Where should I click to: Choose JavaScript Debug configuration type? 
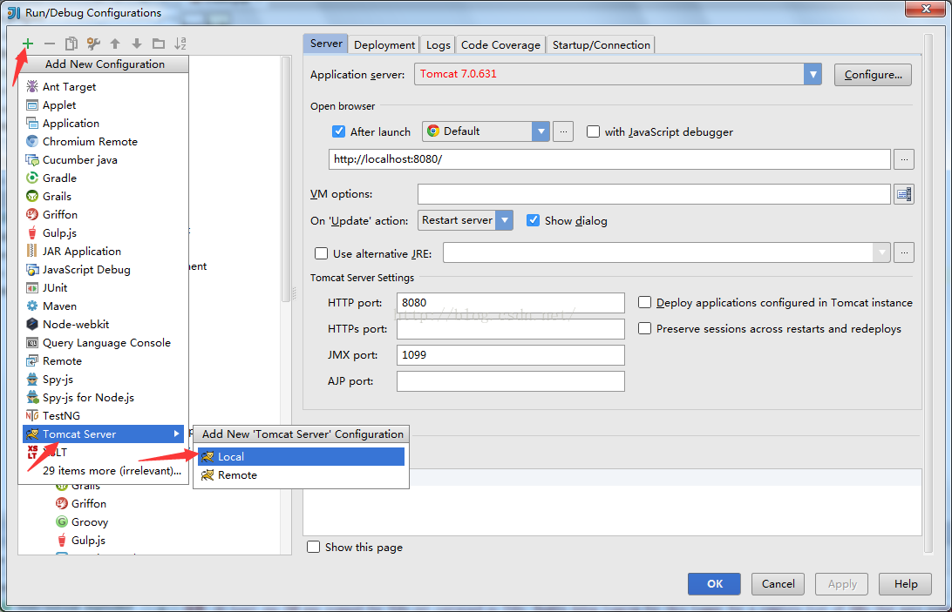pos(103,269)
